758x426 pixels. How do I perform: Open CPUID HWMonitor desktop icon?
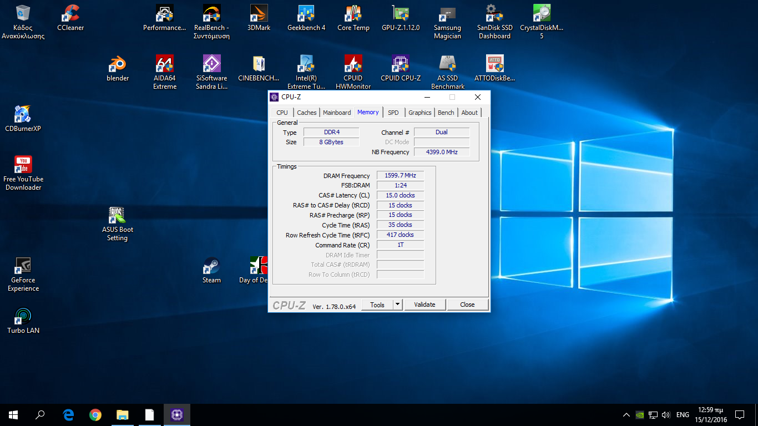click(x=353, y=73)
